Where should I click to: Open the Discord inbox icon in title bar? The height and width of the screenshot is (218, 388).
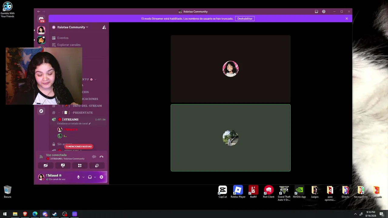click(316, 12)
